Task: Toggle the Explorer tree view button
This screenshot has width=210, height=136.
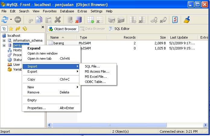Action: coord(4,29)
